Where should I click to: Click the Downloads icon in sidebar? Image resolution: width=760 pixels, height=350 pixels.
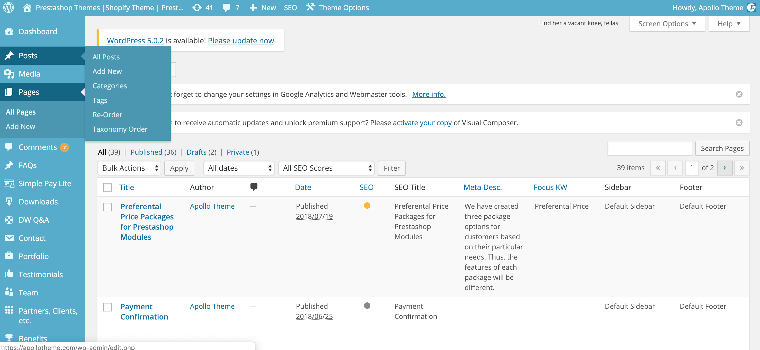pos(9,201)
